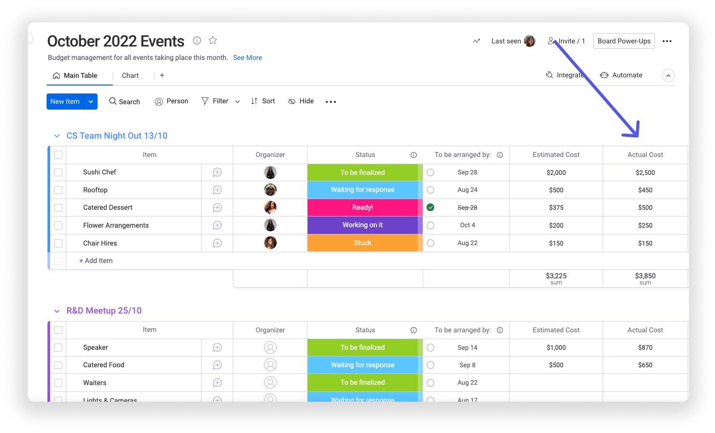Add a new board view with plus

click(162, 76)
